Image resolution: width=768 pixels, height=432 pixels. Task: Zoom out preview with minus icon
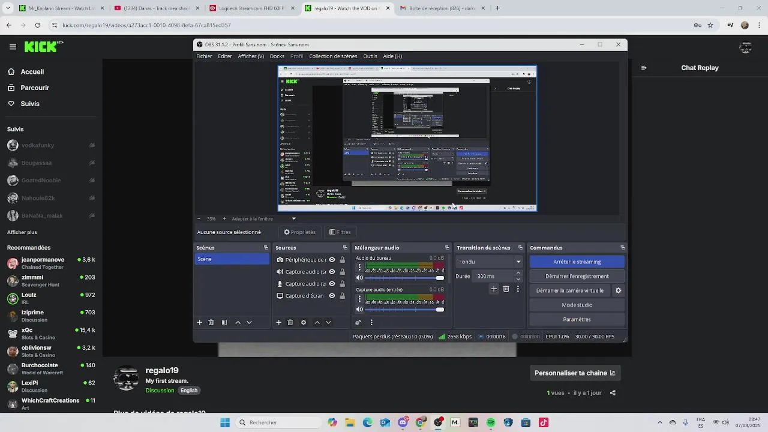199,218
